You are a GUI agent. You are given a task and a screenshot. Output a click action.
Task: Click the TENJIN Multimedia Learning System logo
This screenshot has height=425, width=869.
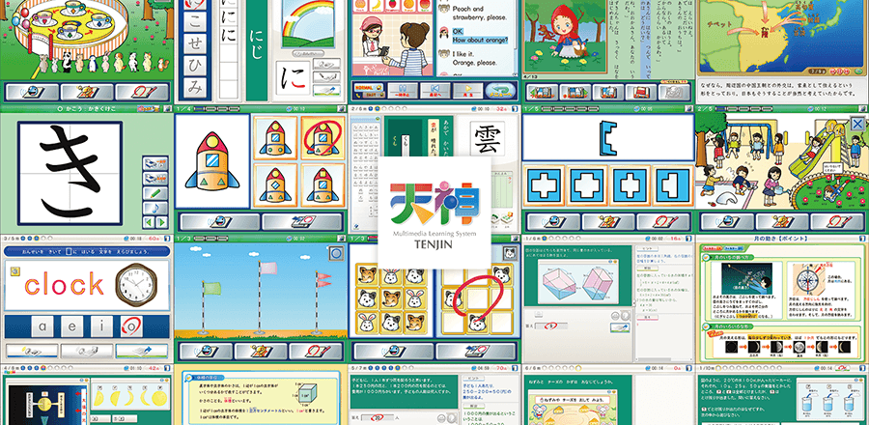[x=434, y=212]
